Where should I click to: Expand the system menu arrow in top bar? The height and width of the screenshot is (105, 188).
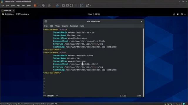(x=185, y=14)
